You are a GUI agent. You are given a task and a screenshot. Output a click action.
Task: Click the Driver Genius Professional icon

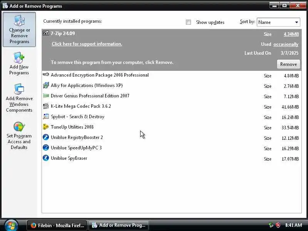46,95
